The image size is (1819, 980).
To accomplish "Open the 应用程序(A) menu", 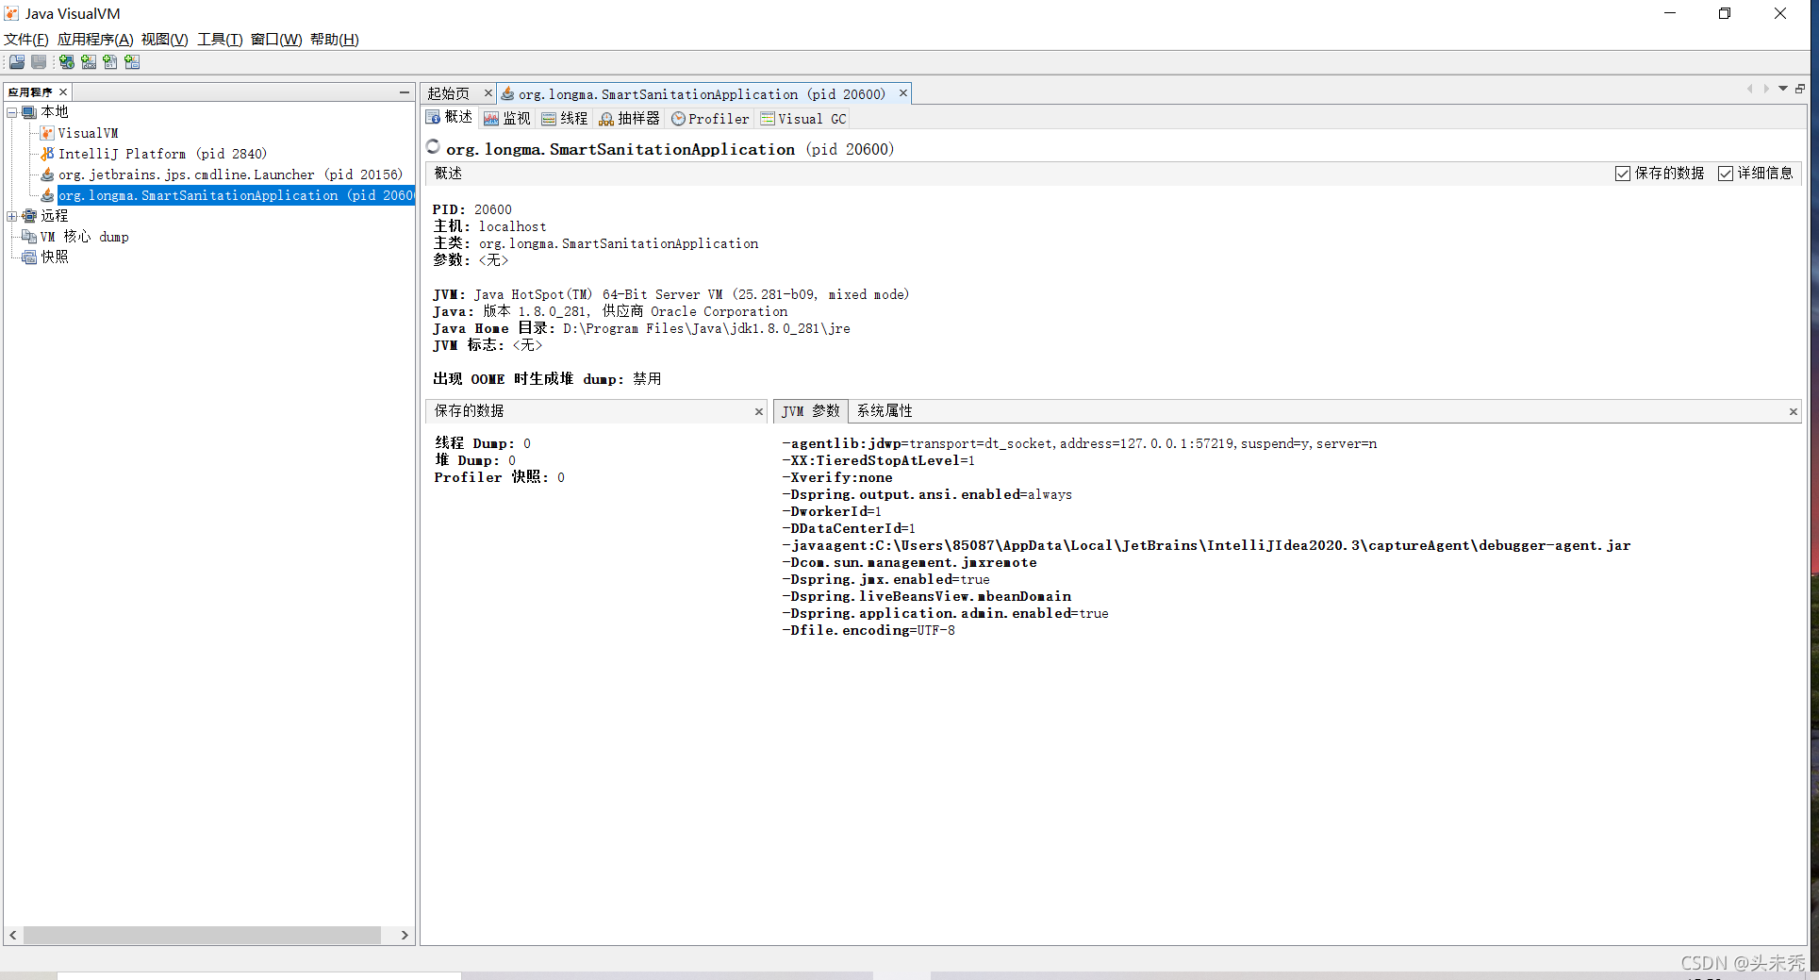I will [x=95, y=40].
